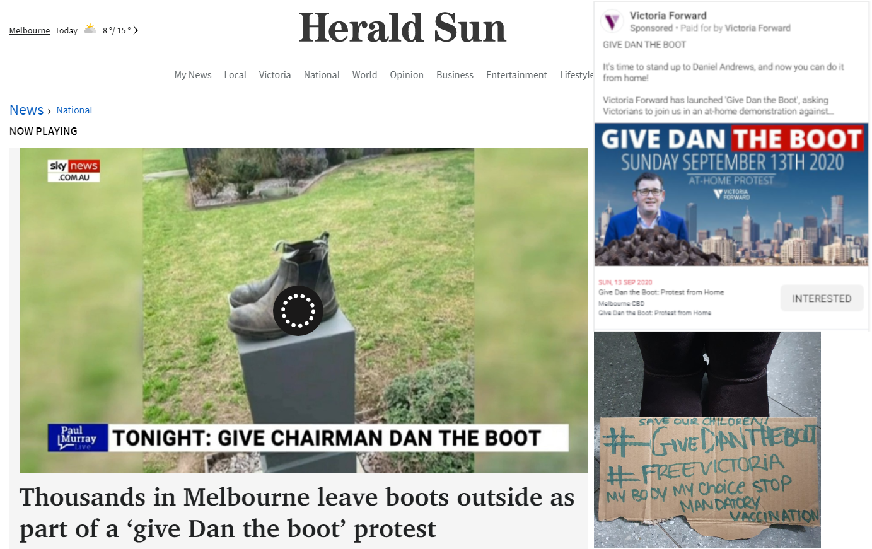Screen dimensions: 872x549
Task: Click the National breadcrumb link
Action: [74, 110]
